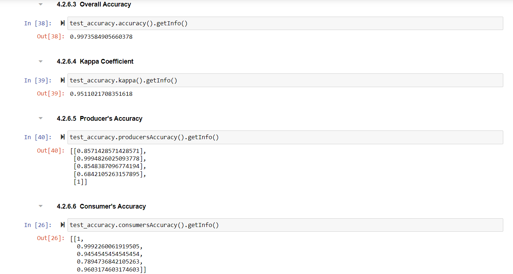Click run icon beside consumersAccuracy cell
This screenshot has height=274, width=513.
[62, 225]
